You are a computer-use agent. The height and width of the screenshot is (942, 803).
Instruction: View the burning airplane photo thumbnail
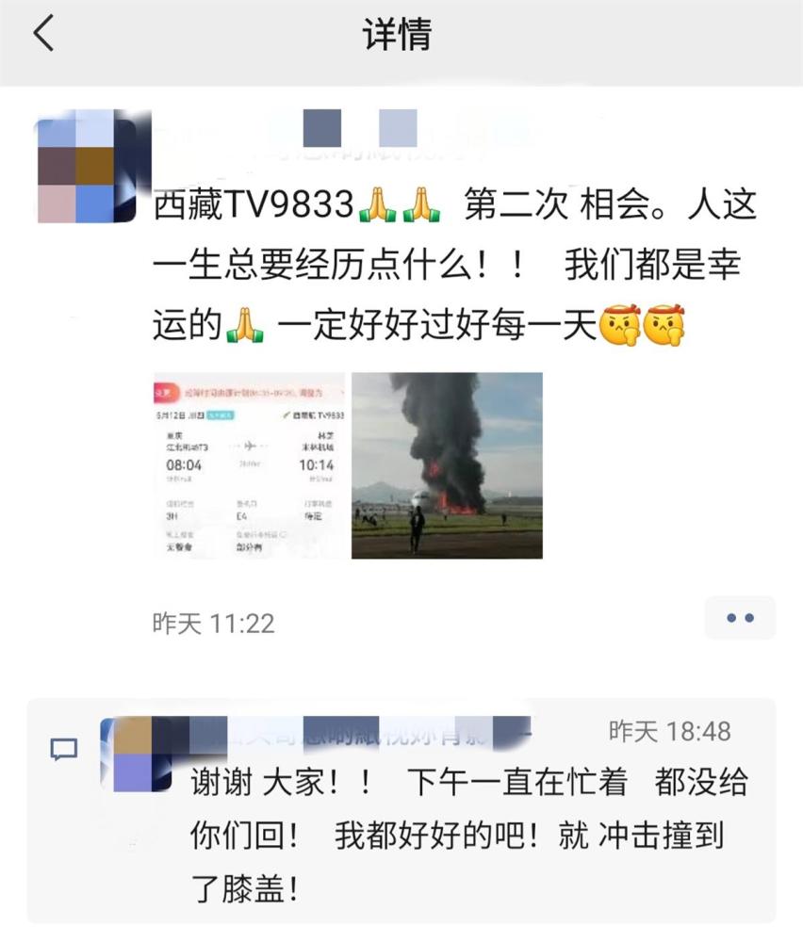[447, 465]
